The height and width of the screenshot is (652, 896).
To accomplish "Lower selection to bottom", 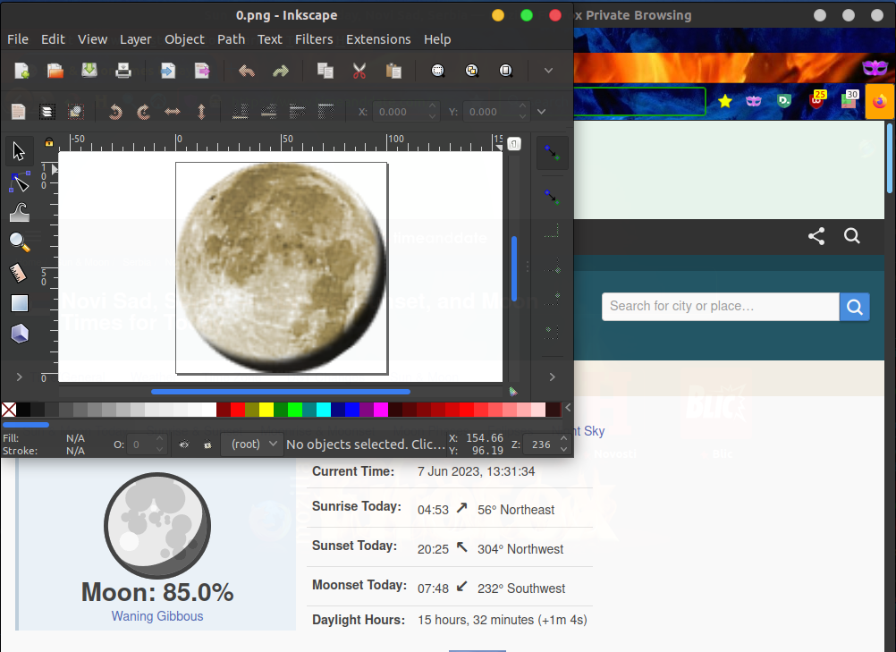I will click(x=241, y=112).
